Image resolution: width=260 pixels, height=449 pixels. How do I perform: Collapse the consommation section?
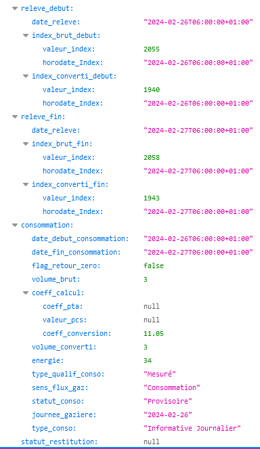coord(15,225)
